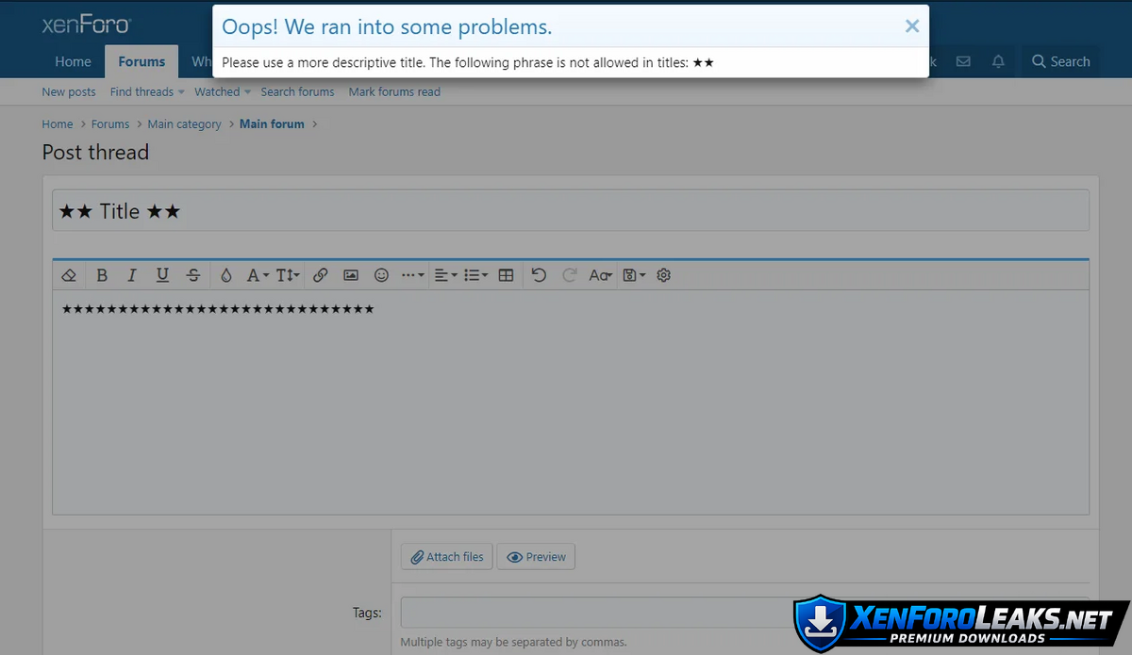Viewport: 1132px width, 655px height.
Task: Open conversations envelope icon in navbar
Action: pyautogui.click(x=963, y=62)
